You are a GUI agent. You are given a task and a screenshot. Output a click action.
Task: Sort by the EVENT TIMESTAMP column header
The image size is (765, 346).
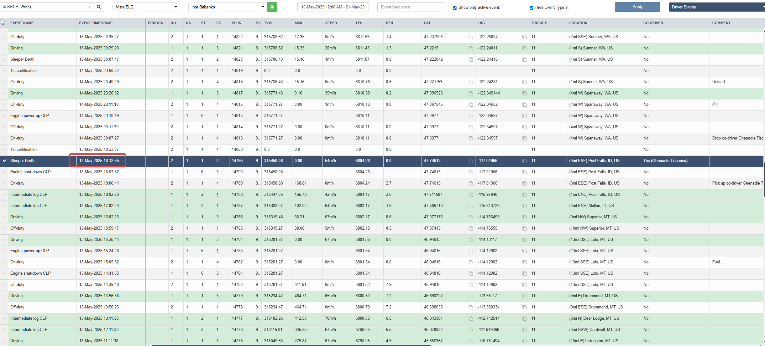[96, 23]
